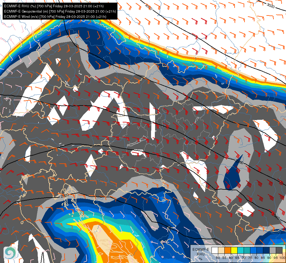Click the legend tick label 90
Screen dimensions: 286x263
269,258
